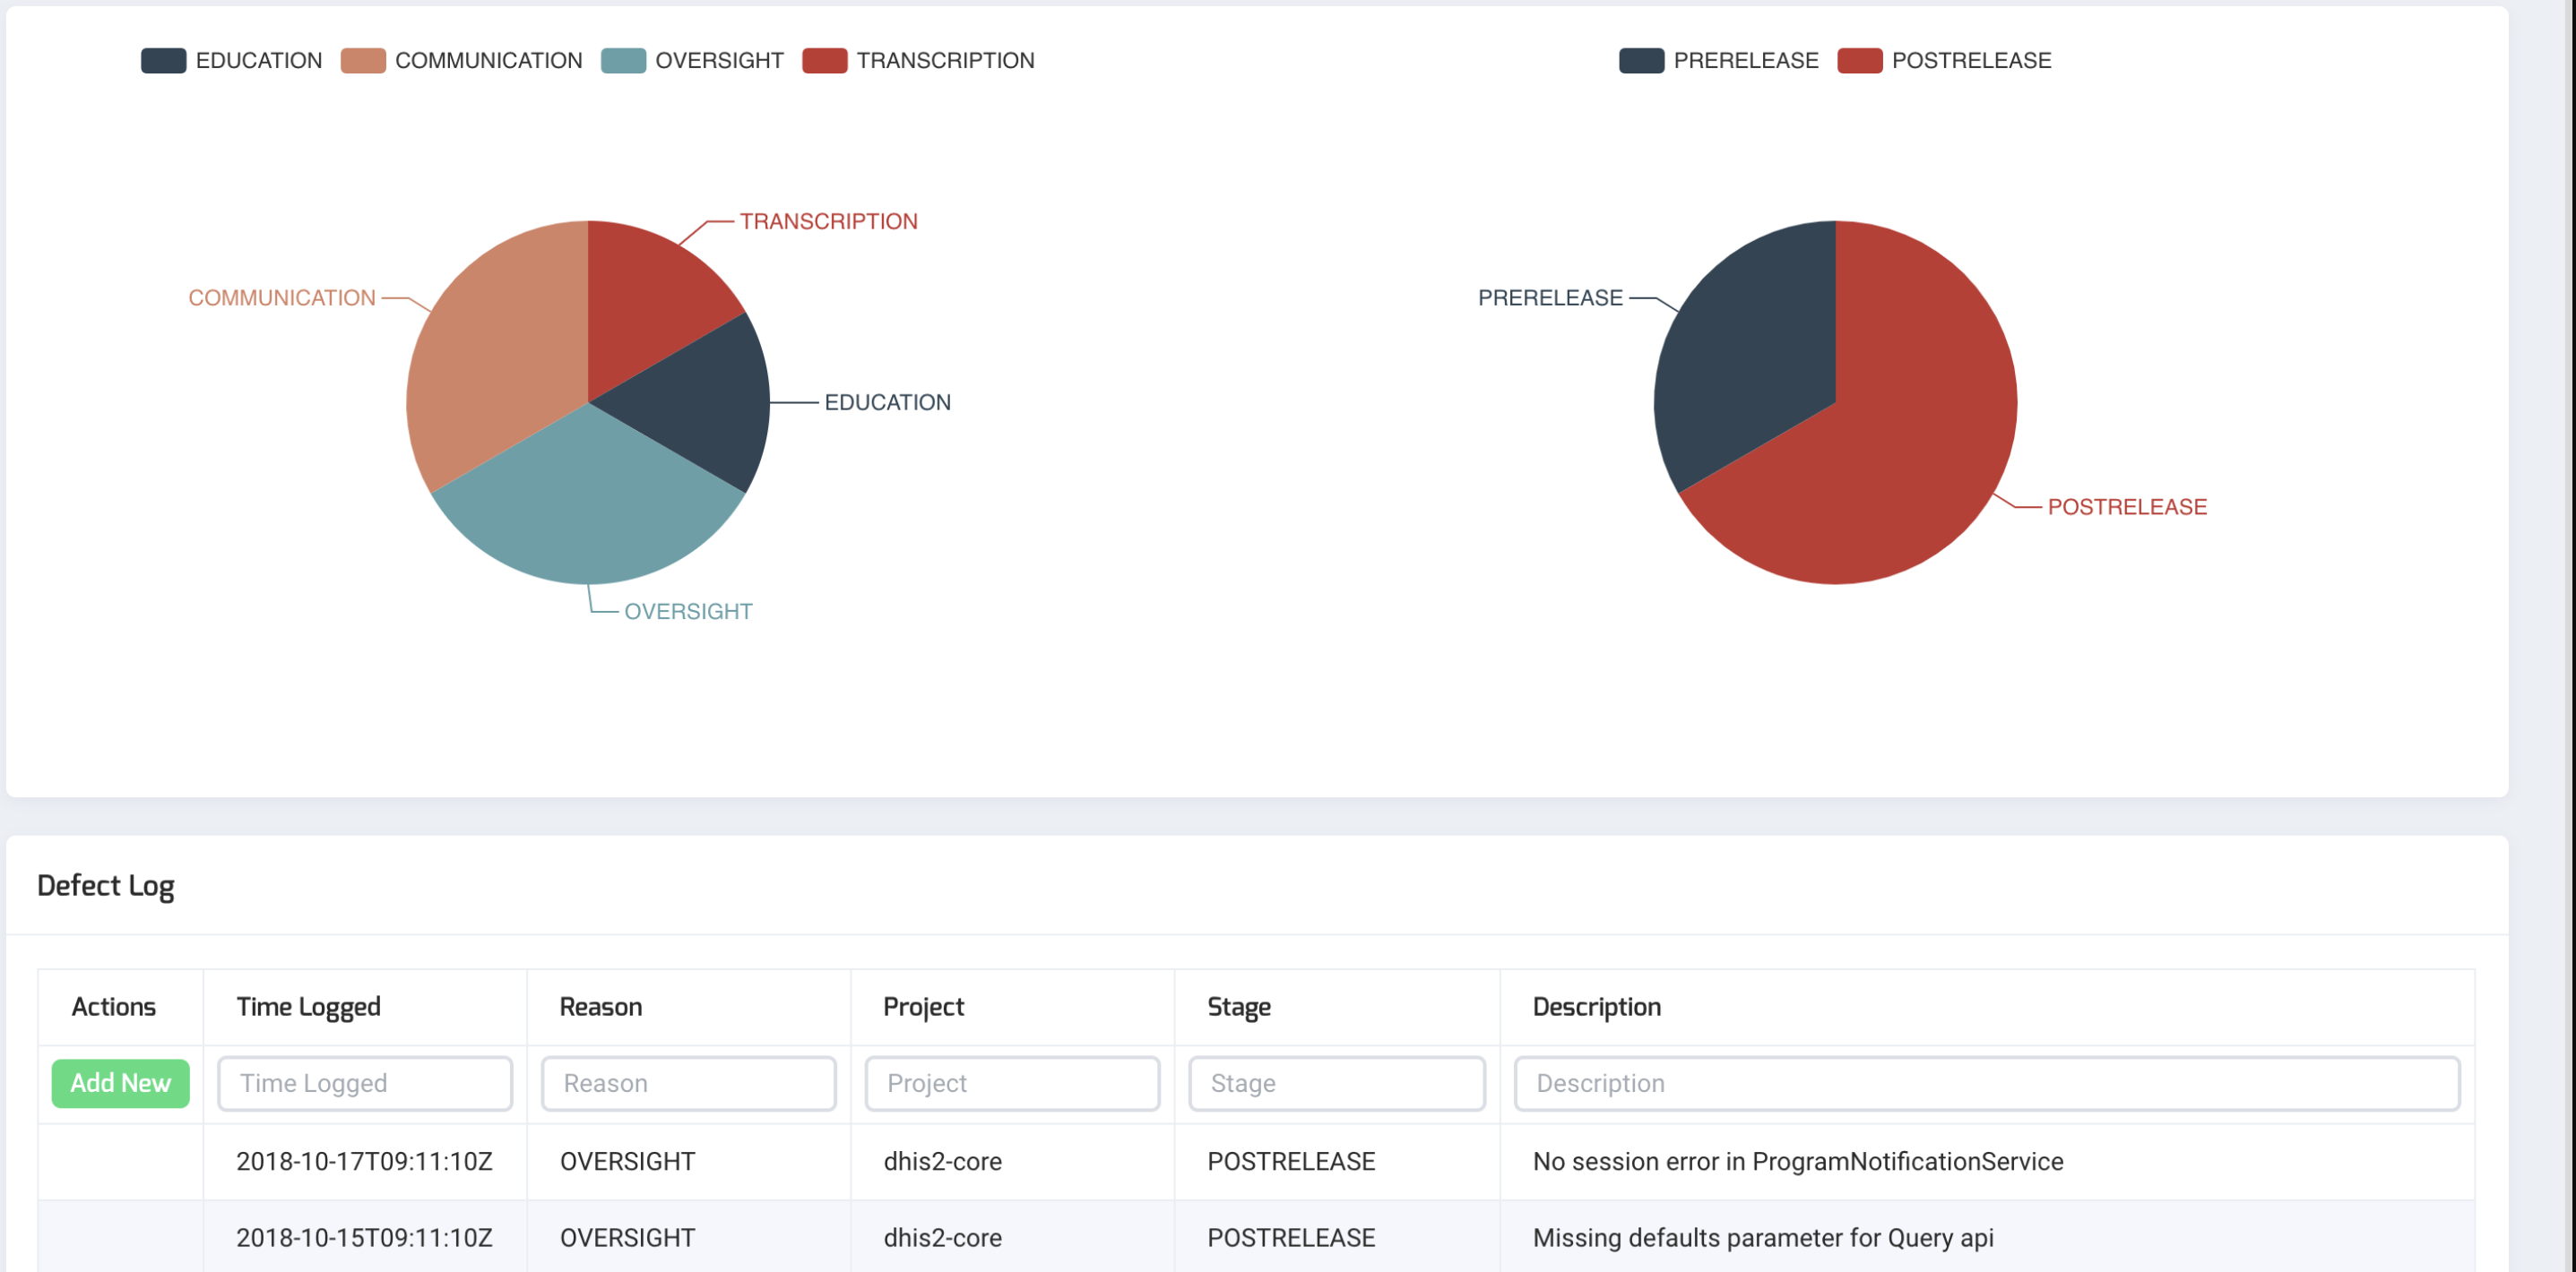
Task: Toggle EDUCATION legend color swatch
Action: (163, 61)
